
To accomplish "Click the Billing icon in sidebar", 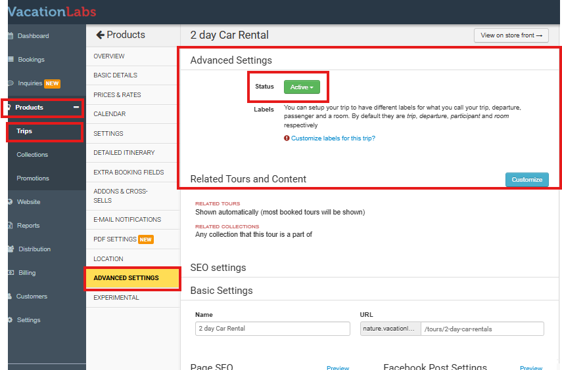I will pyautogui.click(x=10, y=273).
